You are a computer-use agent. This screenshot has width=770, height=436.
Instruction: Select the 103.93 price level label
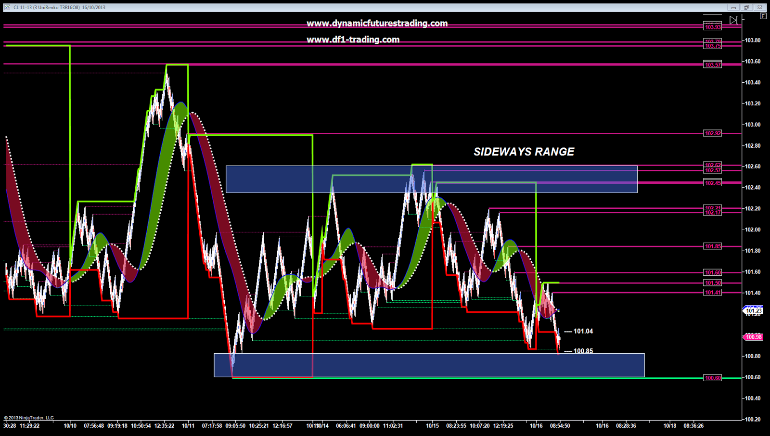click(713, 27)
